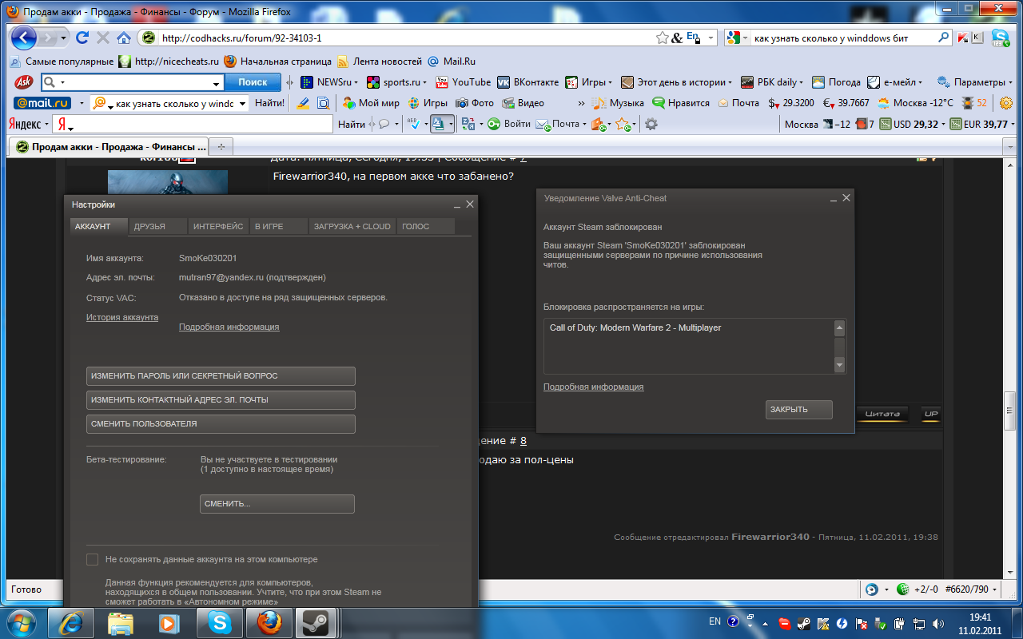Open Steam from the Windows taskbar
The image size is (1023, 639).
tap(316, 621)
